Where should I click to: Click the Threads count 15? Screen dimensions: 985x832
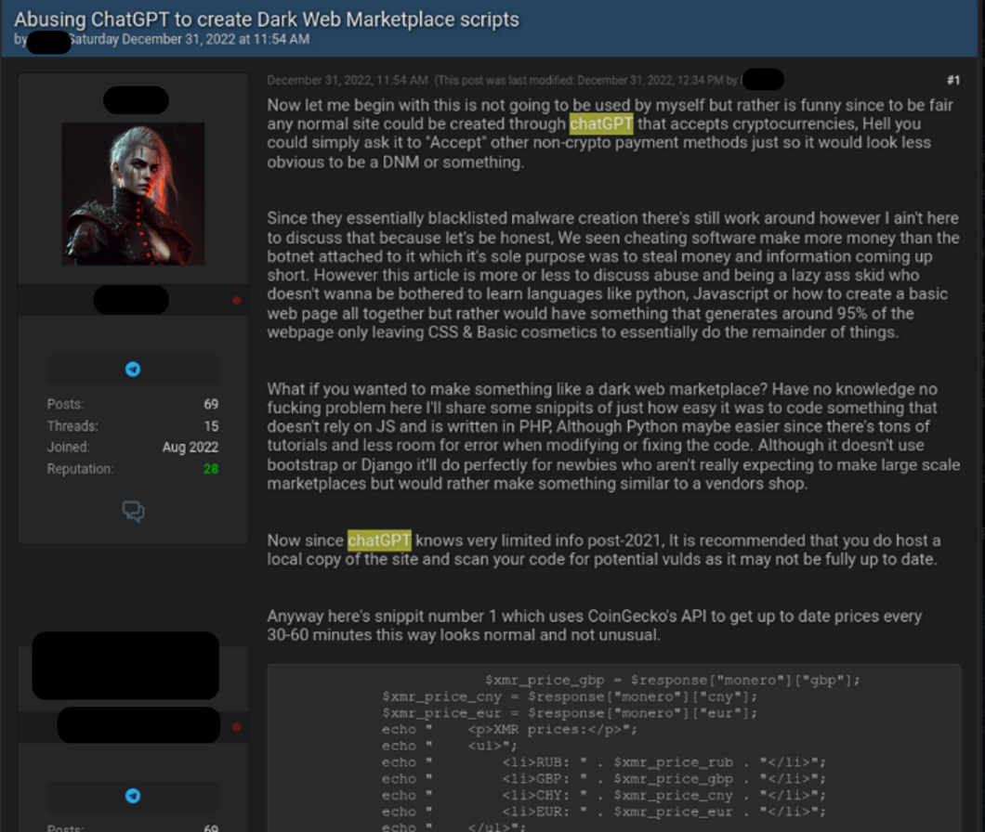(211, 426)
